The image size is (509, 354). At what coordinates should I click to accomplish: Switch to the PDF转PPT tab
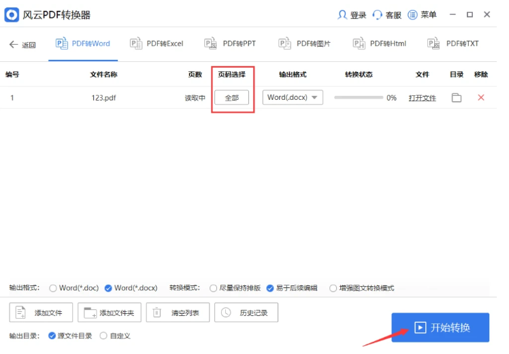point(231,44)
